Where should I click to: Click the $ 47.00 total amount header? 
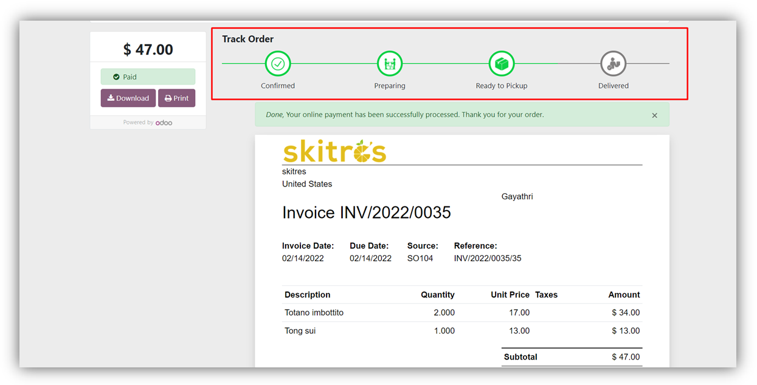pyautogui.click(x=148, y=49)
